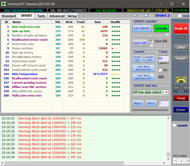Click the red Break All button

pos(181,28)
